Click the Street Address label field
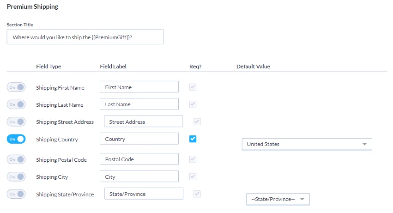The height and width of the screenshot is (213, 393). click(x=143, y=122)
